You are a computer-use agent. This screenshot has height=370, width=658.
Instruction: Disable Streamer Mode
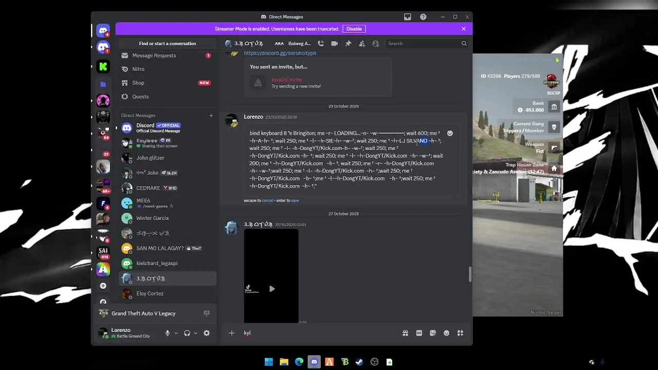click(354, 29)
